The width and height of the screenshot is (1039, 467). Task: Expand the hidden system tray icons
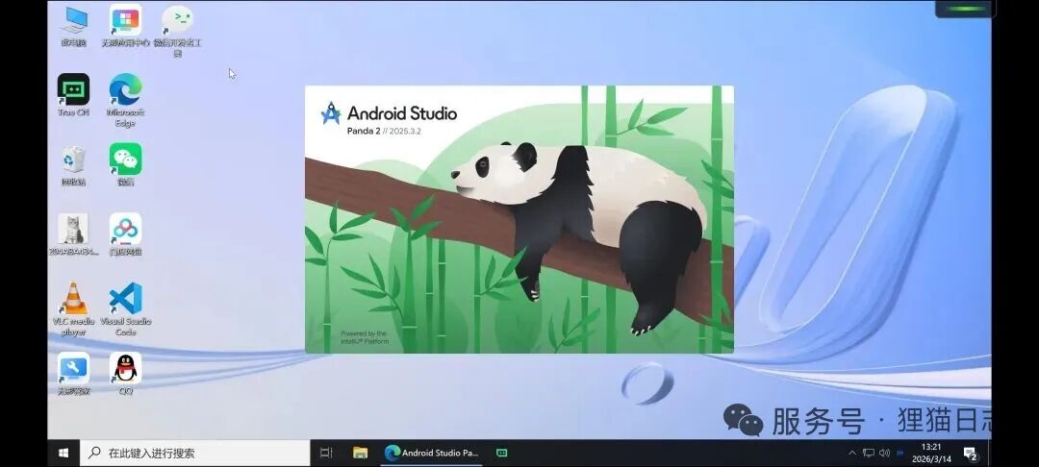pos(852,454)
